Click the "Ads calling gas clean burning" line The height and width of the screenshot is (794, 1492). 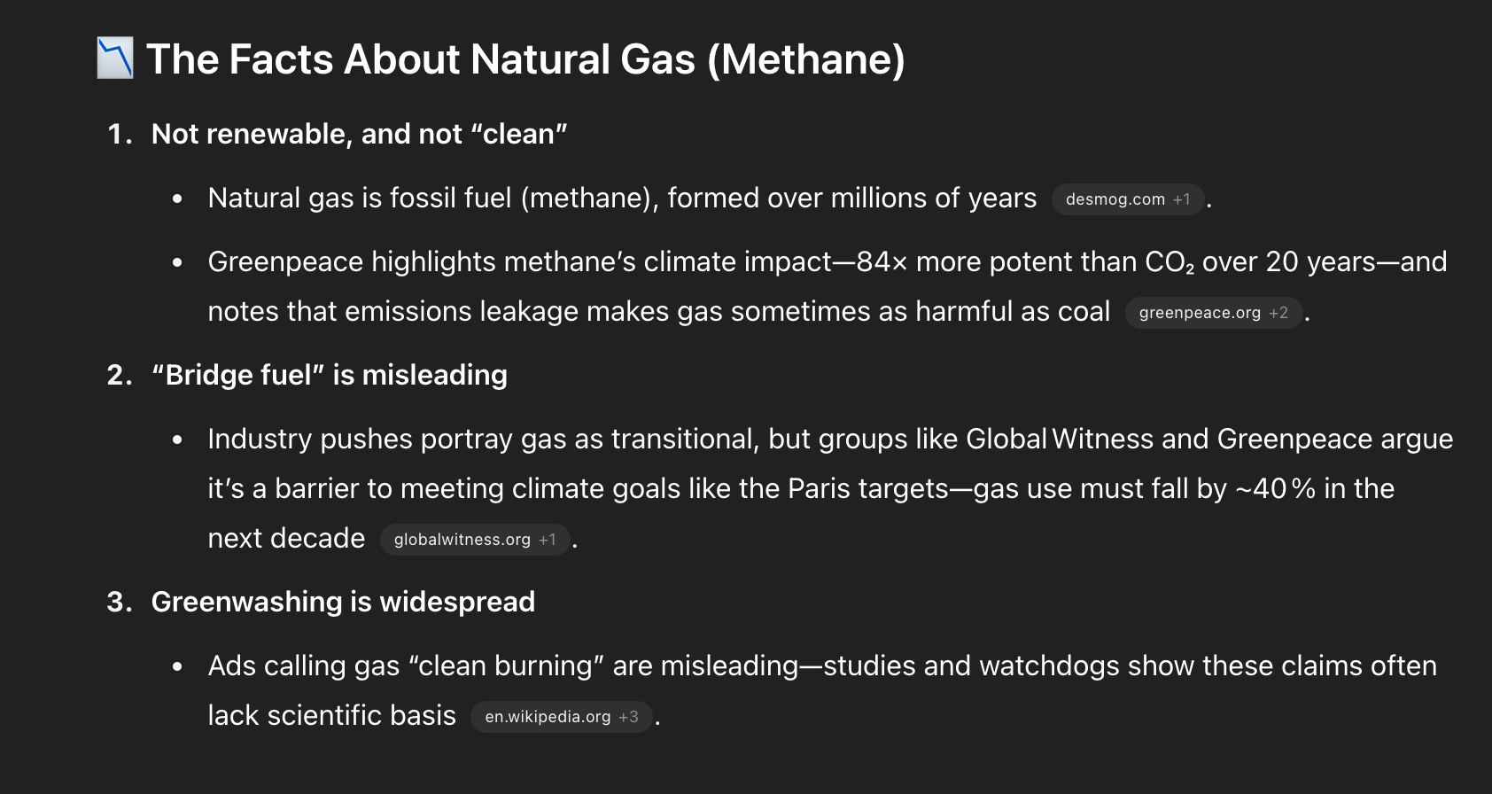pyautogui.click(x=502, y=666)
